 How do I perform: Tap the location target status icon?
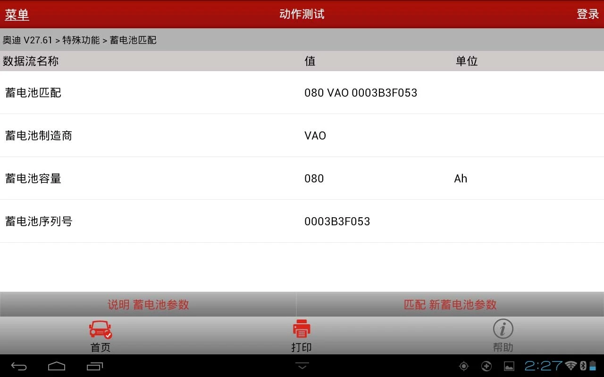[x=464, y=366]
